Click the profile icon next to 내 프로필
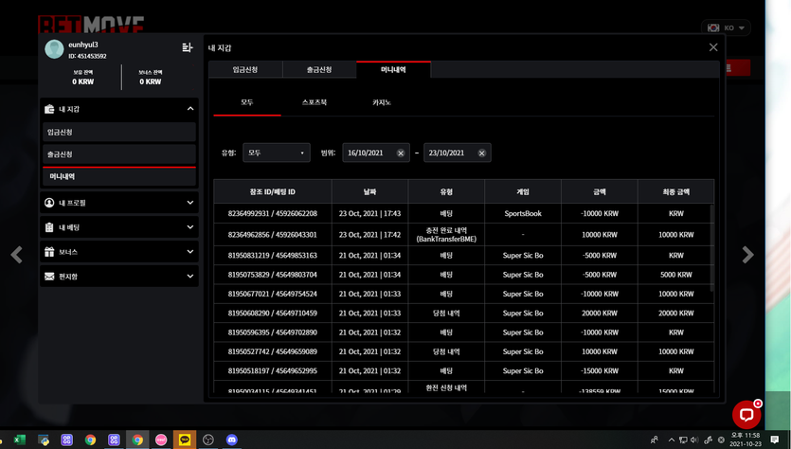The image size is (791, 449). click(49, 203)
